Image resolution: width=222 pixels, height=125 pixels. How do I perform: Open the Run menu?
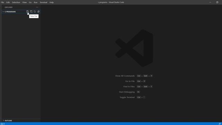36,2
